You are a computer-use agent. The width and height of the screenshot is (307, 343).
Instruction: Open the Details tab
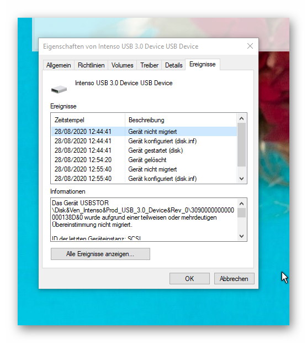coord(173,65)
